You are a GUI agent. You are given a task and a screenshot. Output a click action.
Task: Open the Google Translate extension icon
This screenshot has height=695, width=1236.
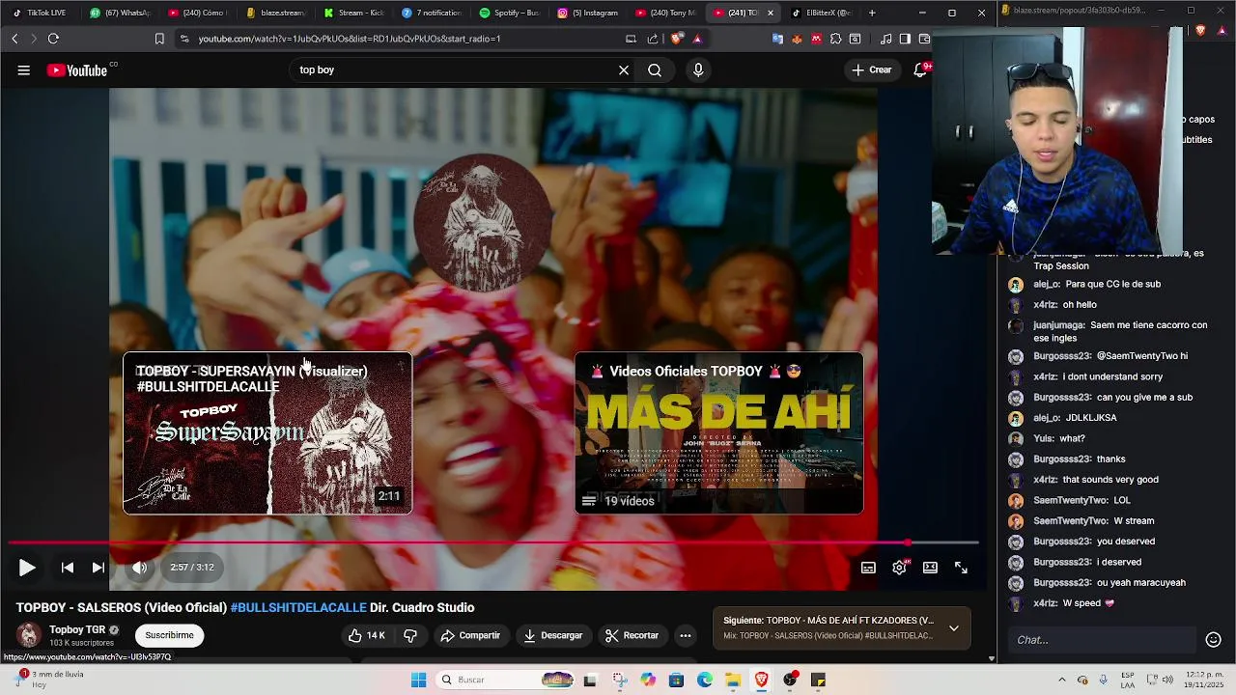[x=777, y=39]
